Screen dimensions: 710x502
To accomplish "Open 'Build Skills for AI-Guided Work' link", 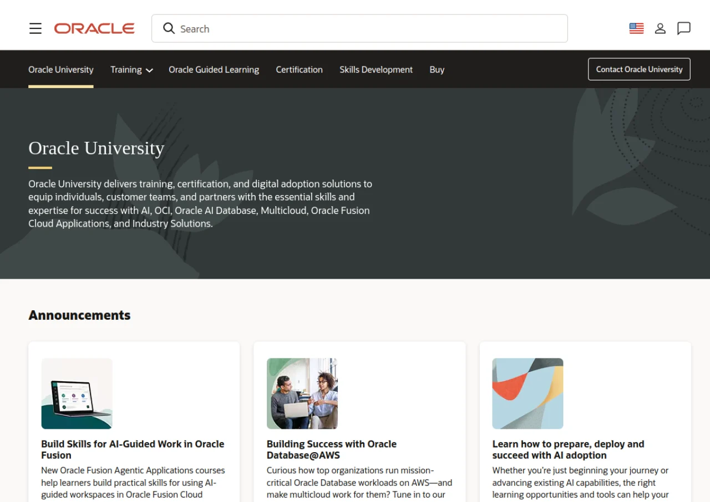I will (x=133, y=449).
